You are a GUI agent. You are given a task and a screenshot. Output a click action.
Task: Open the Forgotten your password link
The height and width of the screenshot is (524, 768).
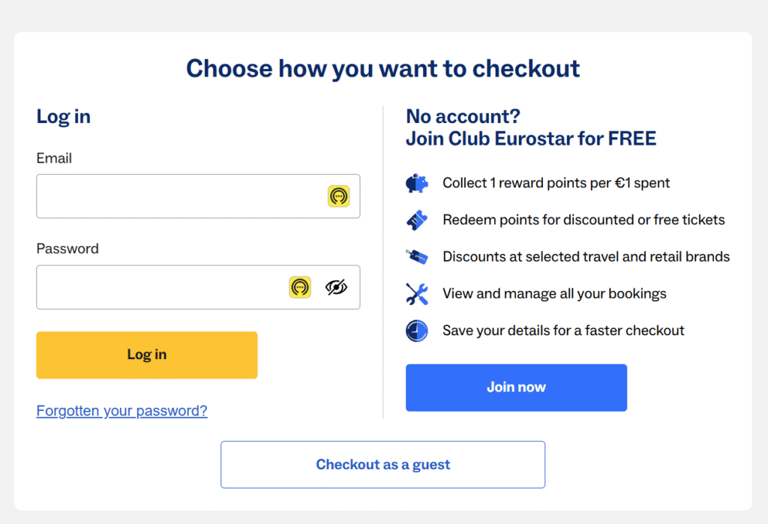[122, 410]
